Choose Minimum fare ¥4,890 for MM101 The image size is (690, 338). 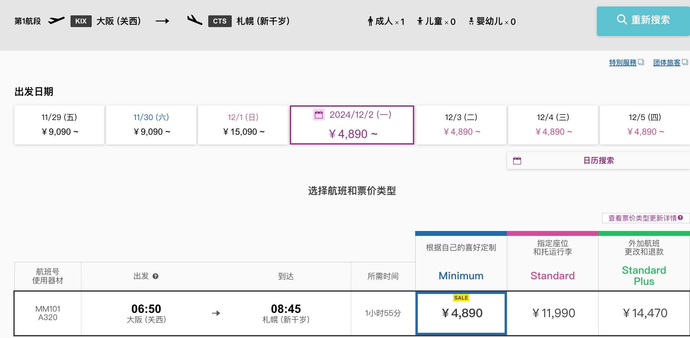coord(461,313)
